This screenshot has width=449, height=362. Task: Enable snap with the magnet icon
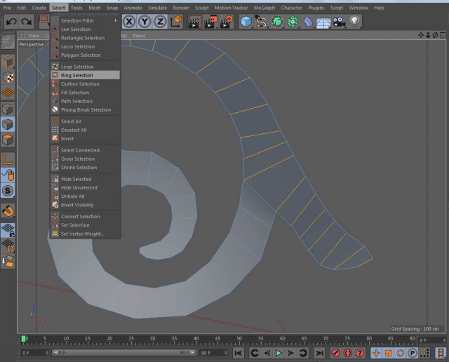click(8, 211)
